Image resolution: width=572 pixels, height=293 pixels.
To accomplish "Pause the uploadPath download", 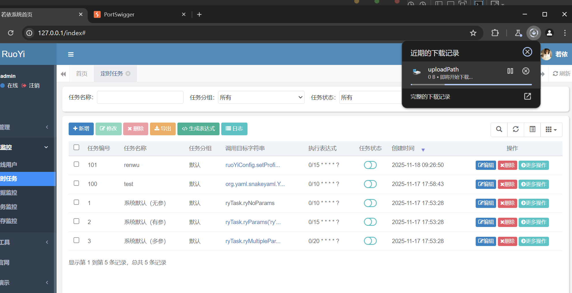I will click(x=510, y=71).
